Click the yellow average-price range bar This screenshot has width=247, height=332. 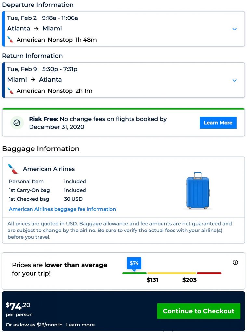pos(171,273)
